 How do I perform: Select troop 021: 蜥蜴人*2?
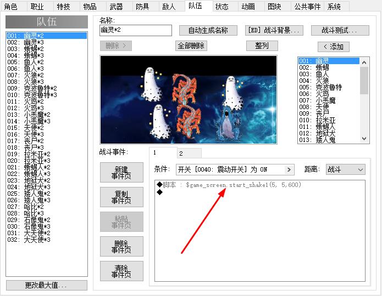click(x=47, y=167)
